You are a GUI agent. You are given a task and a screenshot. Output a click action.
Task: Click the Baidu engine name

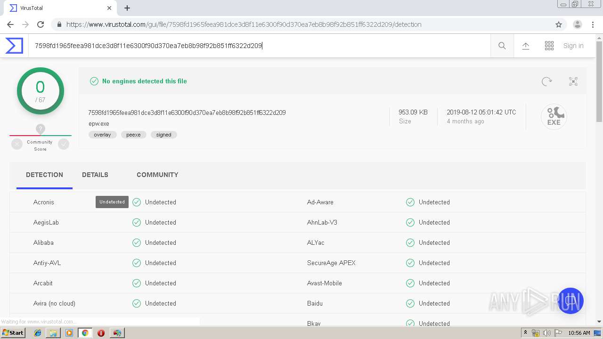(x=315, y=303)
